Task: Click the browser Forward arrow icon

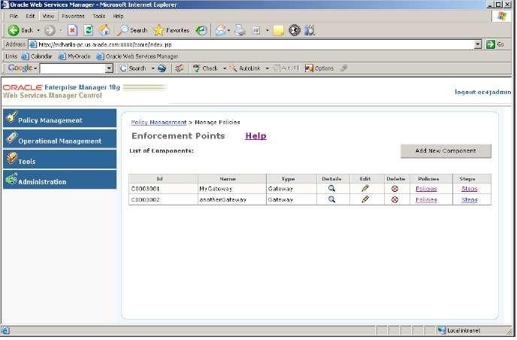Action: tap(50, 30)
